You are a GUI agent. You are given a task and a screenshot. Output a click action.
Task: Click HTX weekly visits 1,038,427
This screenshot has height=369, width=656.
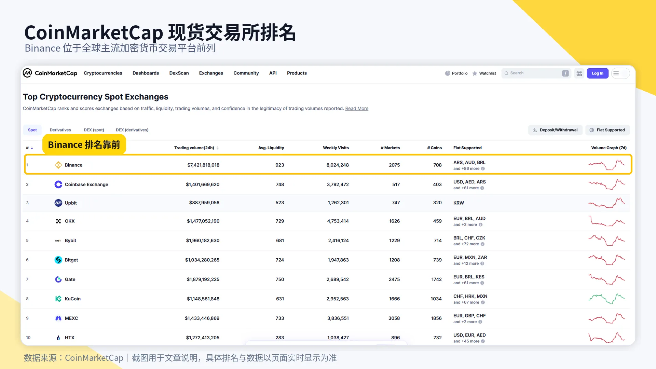(338, 338)
